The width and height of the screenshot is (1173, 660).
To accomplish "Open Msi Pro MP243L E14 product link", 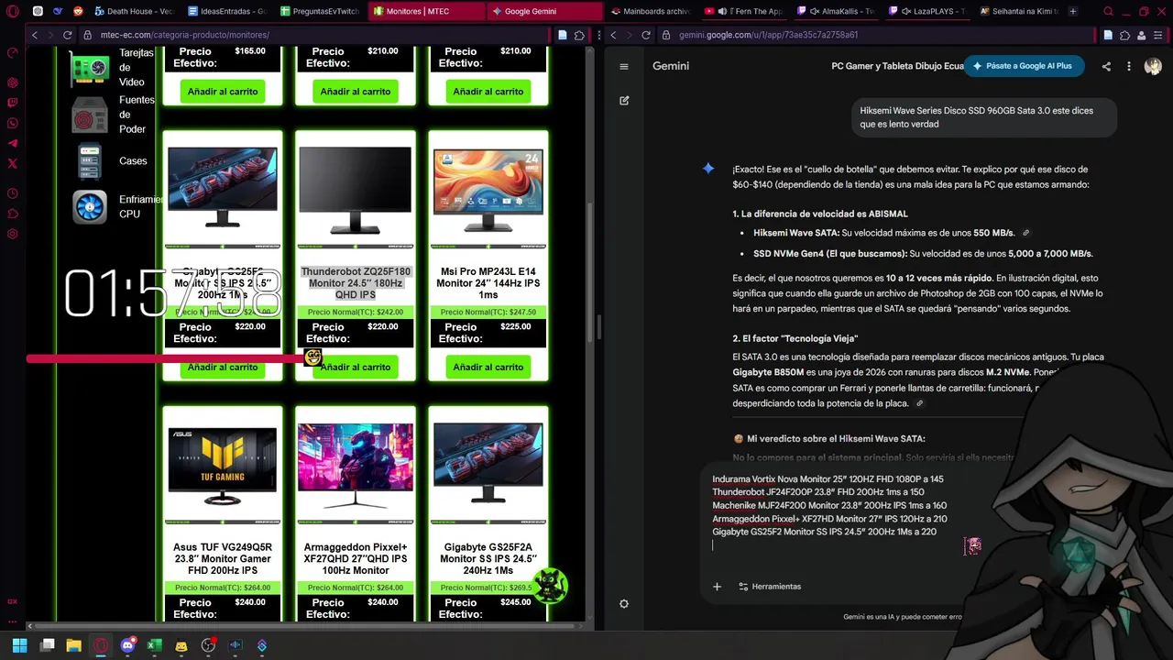I will 488,283.
